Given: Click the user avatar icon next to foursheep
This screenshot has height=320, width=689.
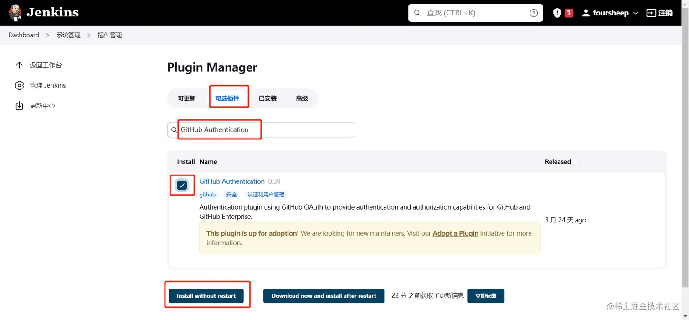Looking at the screenshot, I should click(x=586, y=13).
